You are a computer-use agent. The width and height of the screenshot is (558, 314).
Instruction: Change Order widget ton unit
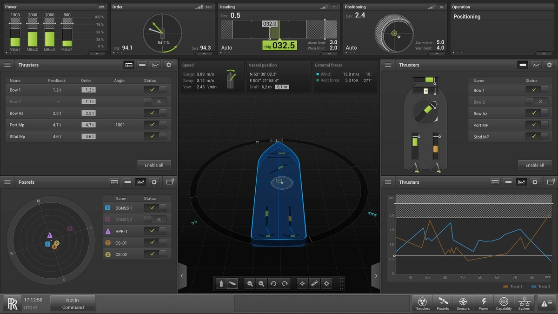point(209,7)
